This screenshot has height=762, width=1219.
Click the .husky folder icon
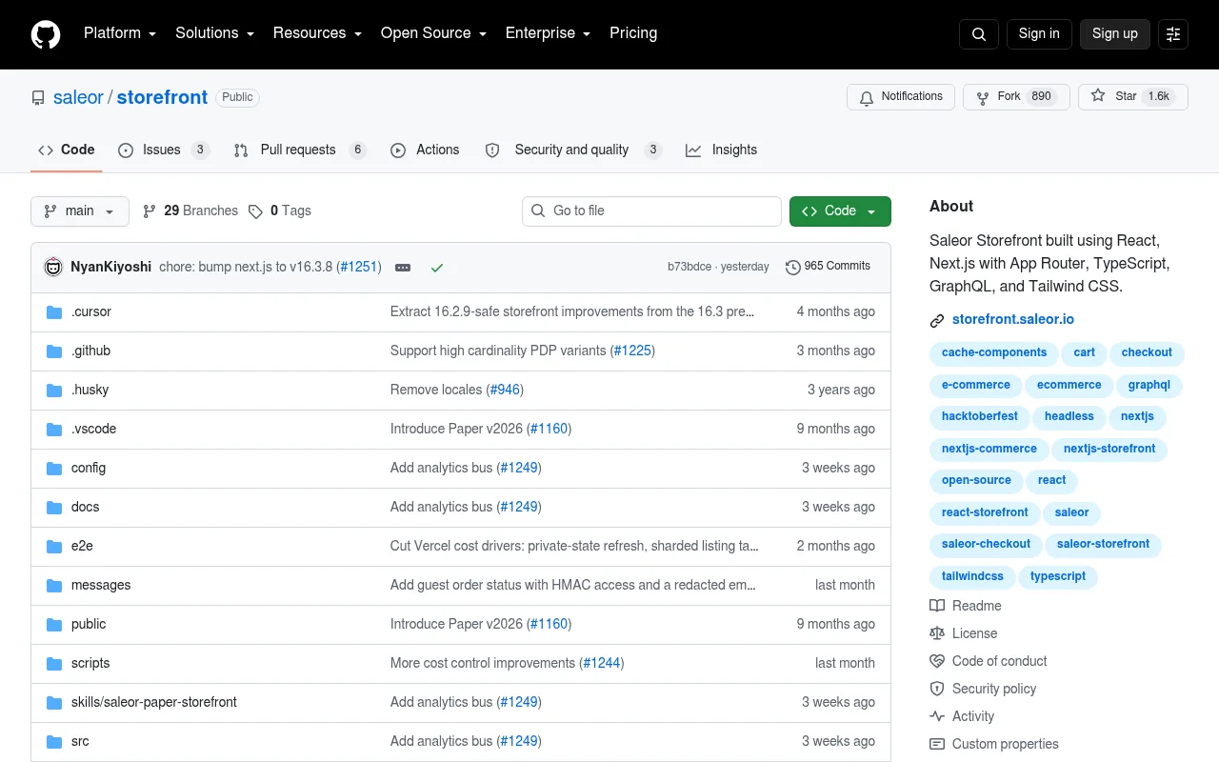[x=54, y=391]
